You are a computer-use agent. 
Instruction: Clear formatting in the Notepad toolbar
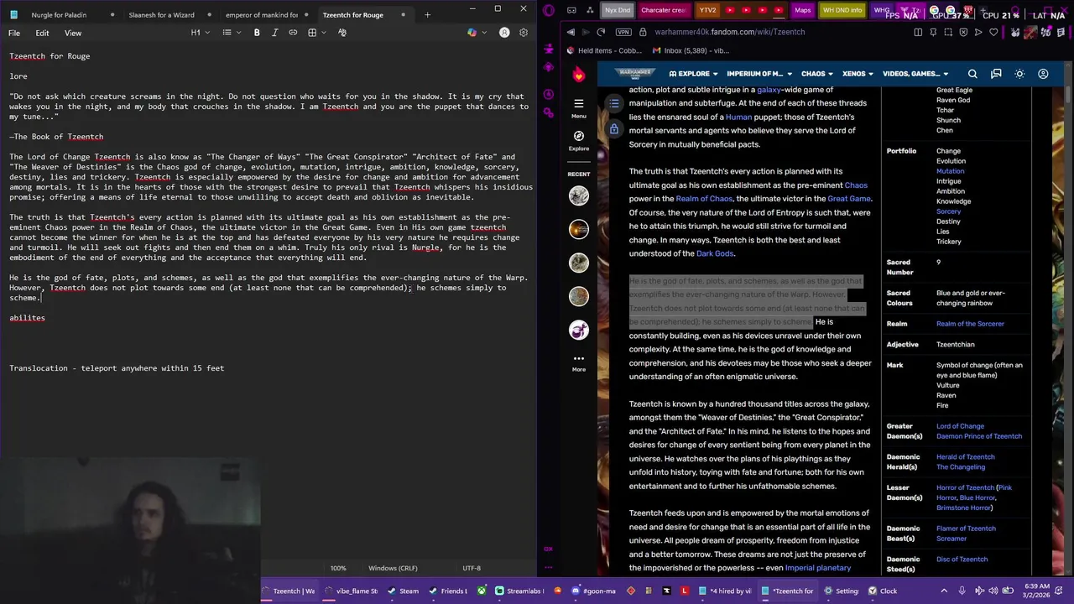(x=342, y=33)
